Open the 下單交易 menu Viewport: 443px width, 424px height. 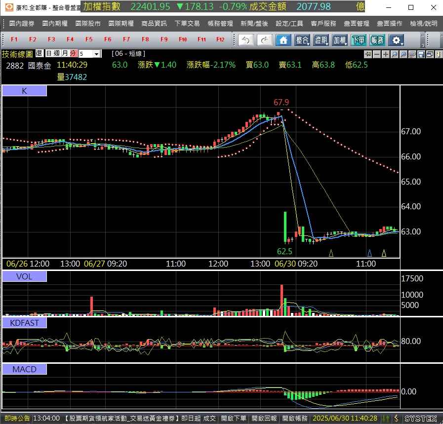pos(187,24)
